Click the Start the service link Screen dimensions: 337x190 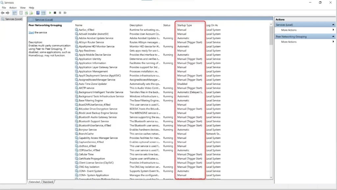pos(31,33)
